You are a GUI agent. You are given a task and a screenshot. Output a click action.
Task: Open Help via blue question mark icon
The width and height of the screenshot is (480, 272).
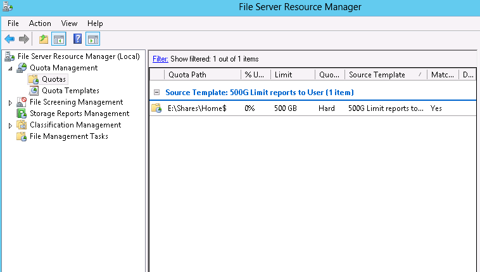77,39
